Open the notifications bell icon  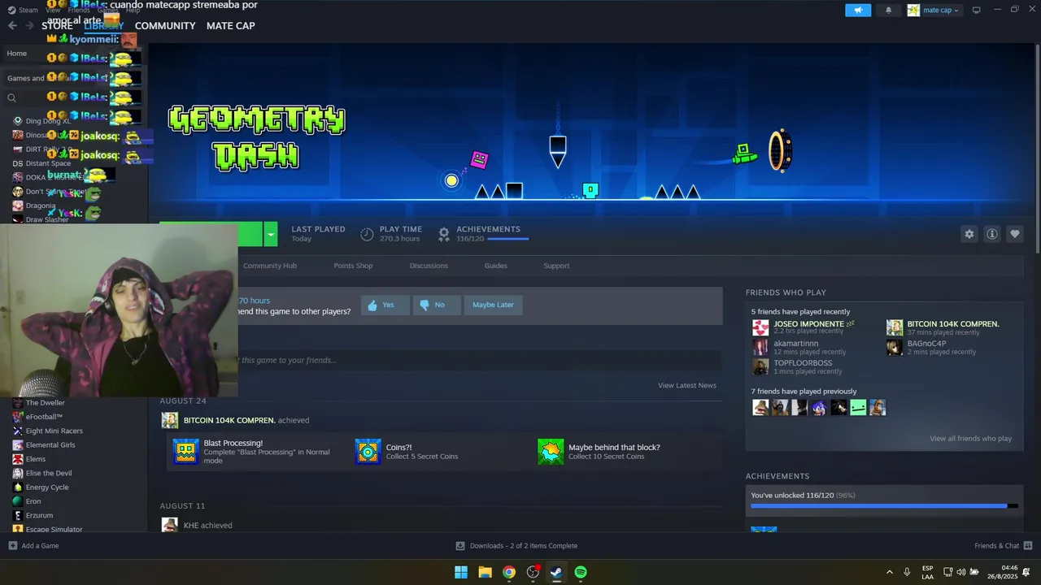(x=888, y=10)
